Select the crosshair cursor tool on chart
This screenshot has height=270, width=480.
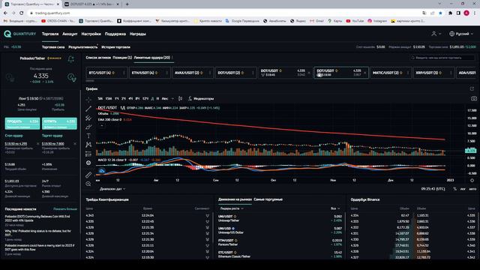88,100
